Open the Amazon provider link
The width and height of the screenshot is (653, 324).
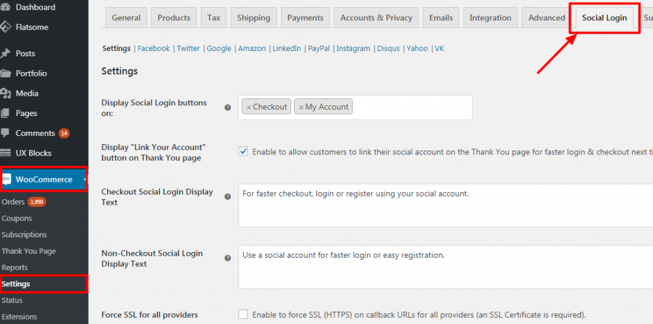(252, 48)
